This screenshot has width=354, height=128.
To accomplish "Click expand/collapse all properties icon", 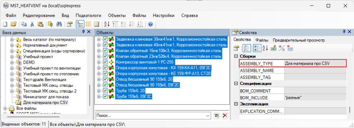I will [x=281, y=48].
